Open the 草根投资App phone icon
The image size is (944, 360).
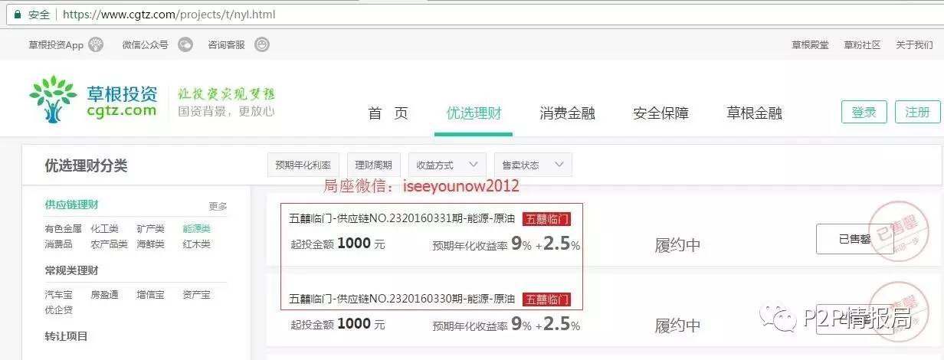pyautogui.click(x=96, y=44)
